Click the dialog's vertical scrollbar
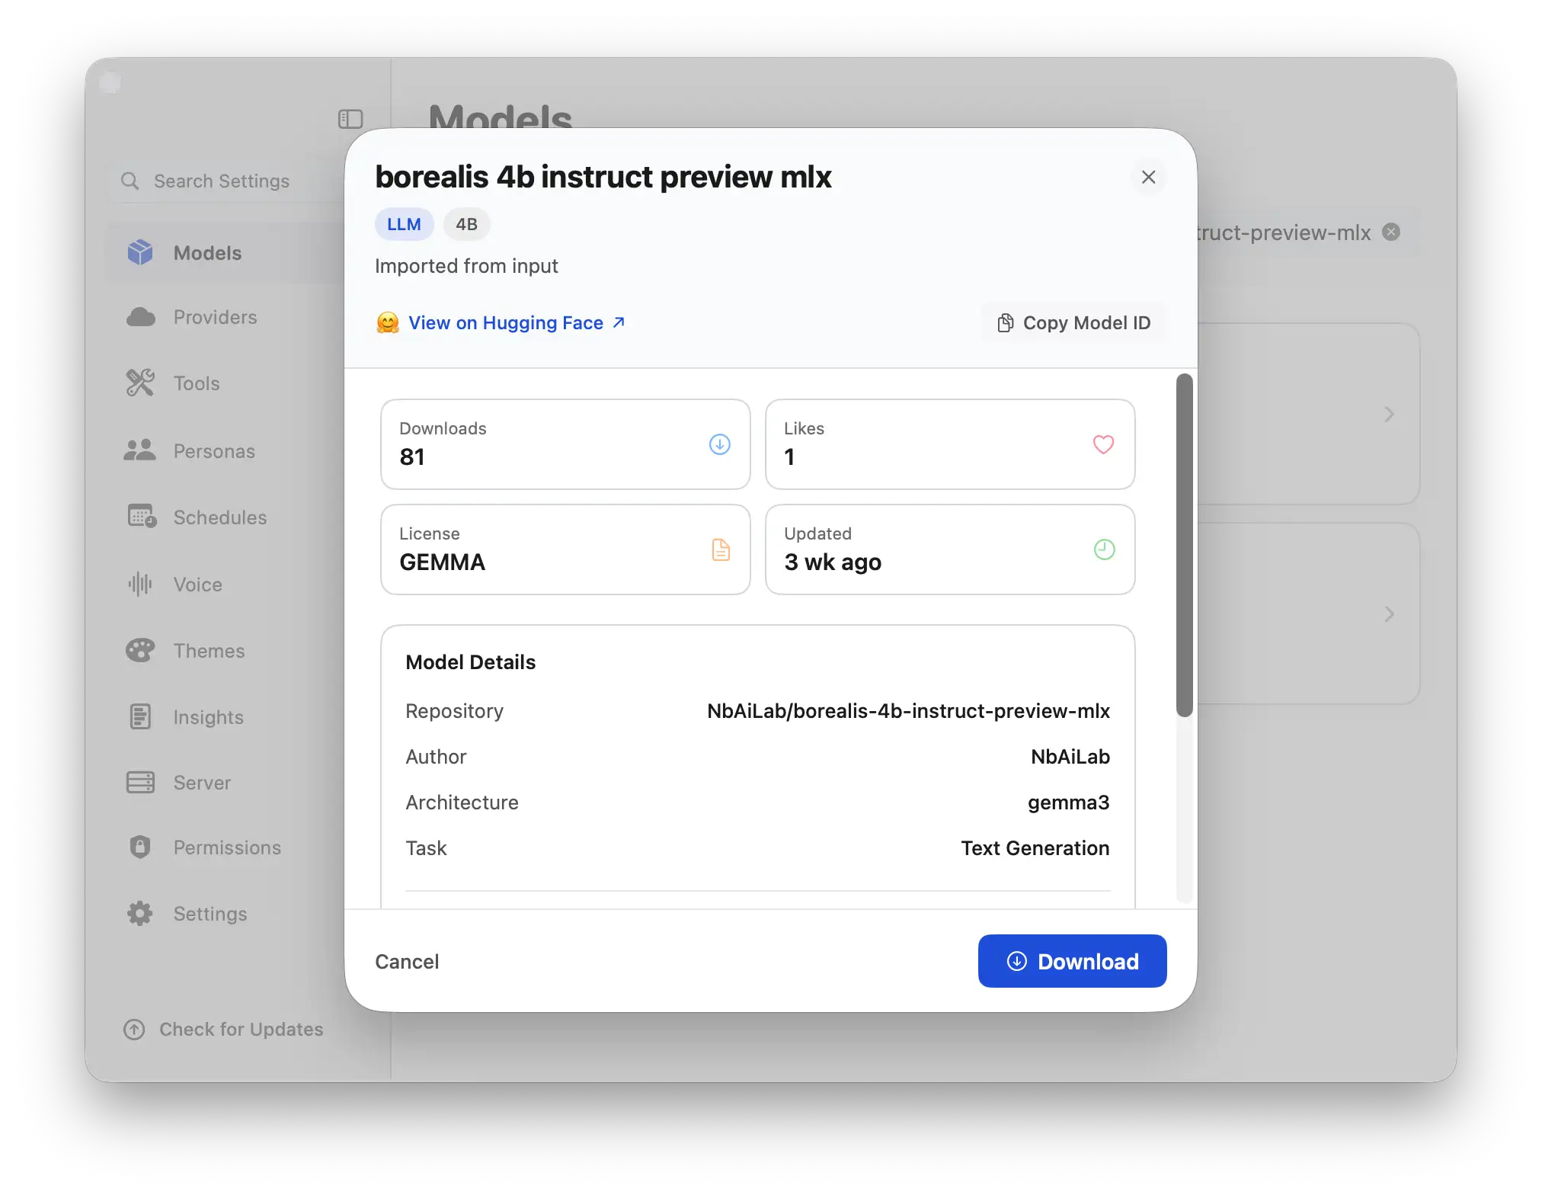The width and height of the screenshot is (1542, 1195). tap(1184, 545)
